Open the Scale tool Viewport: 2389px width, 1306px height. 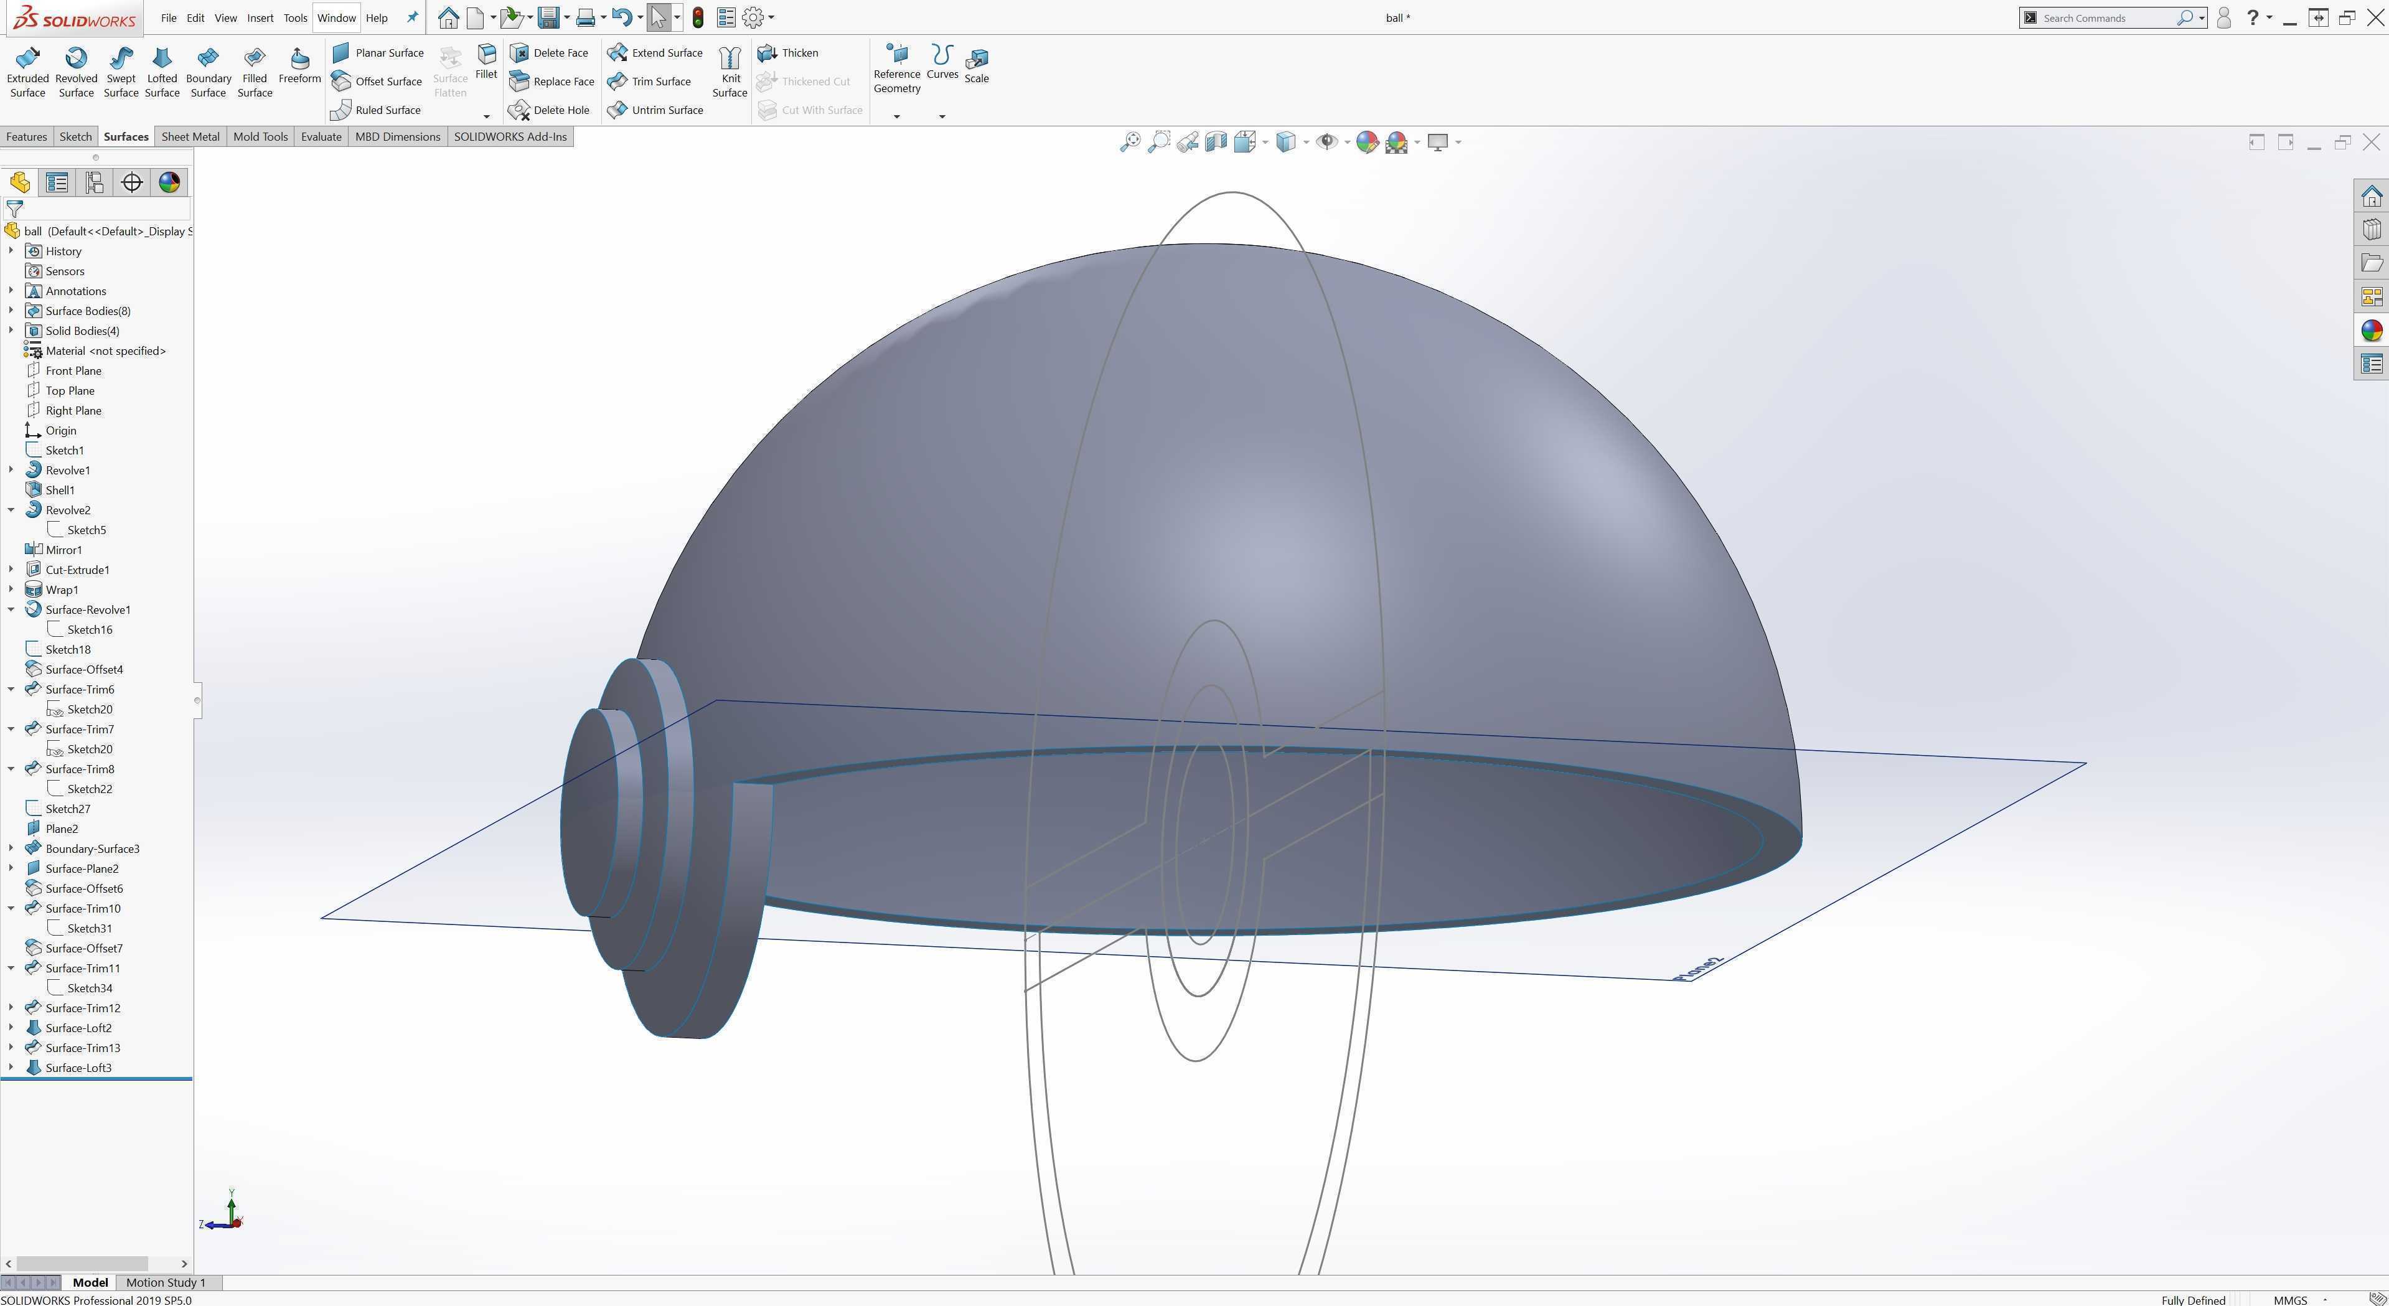click(977, 65)
